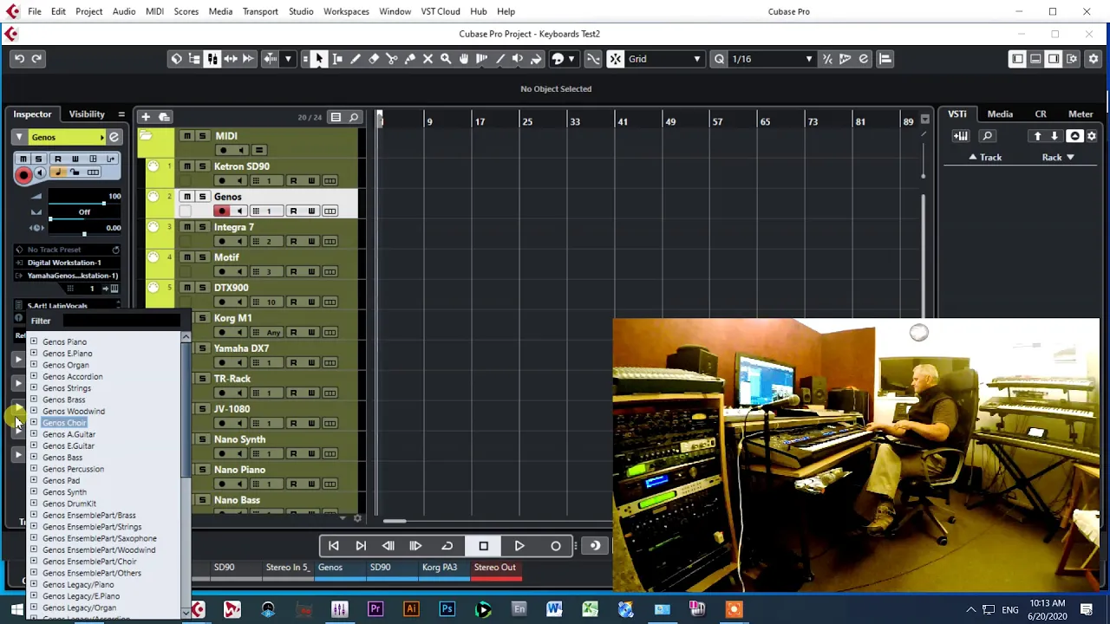Toggle record enable on Genos track
Screen dimensions: 1110x624
point(223,211)
